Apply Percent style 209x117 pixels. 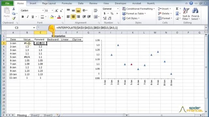coord(112,13)
